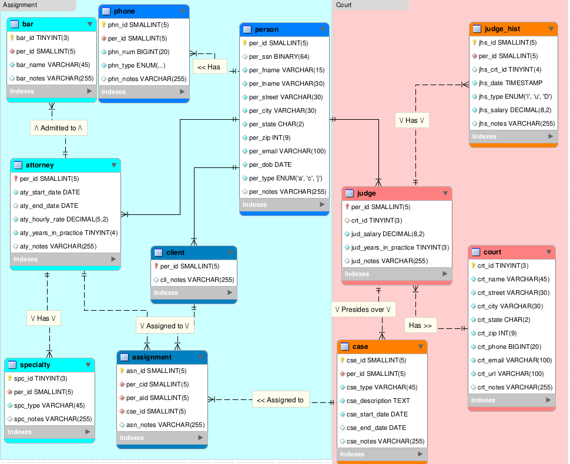Select the cli_notes VARCHAR(255) column

pyautogui.click(x=194, y=280)
